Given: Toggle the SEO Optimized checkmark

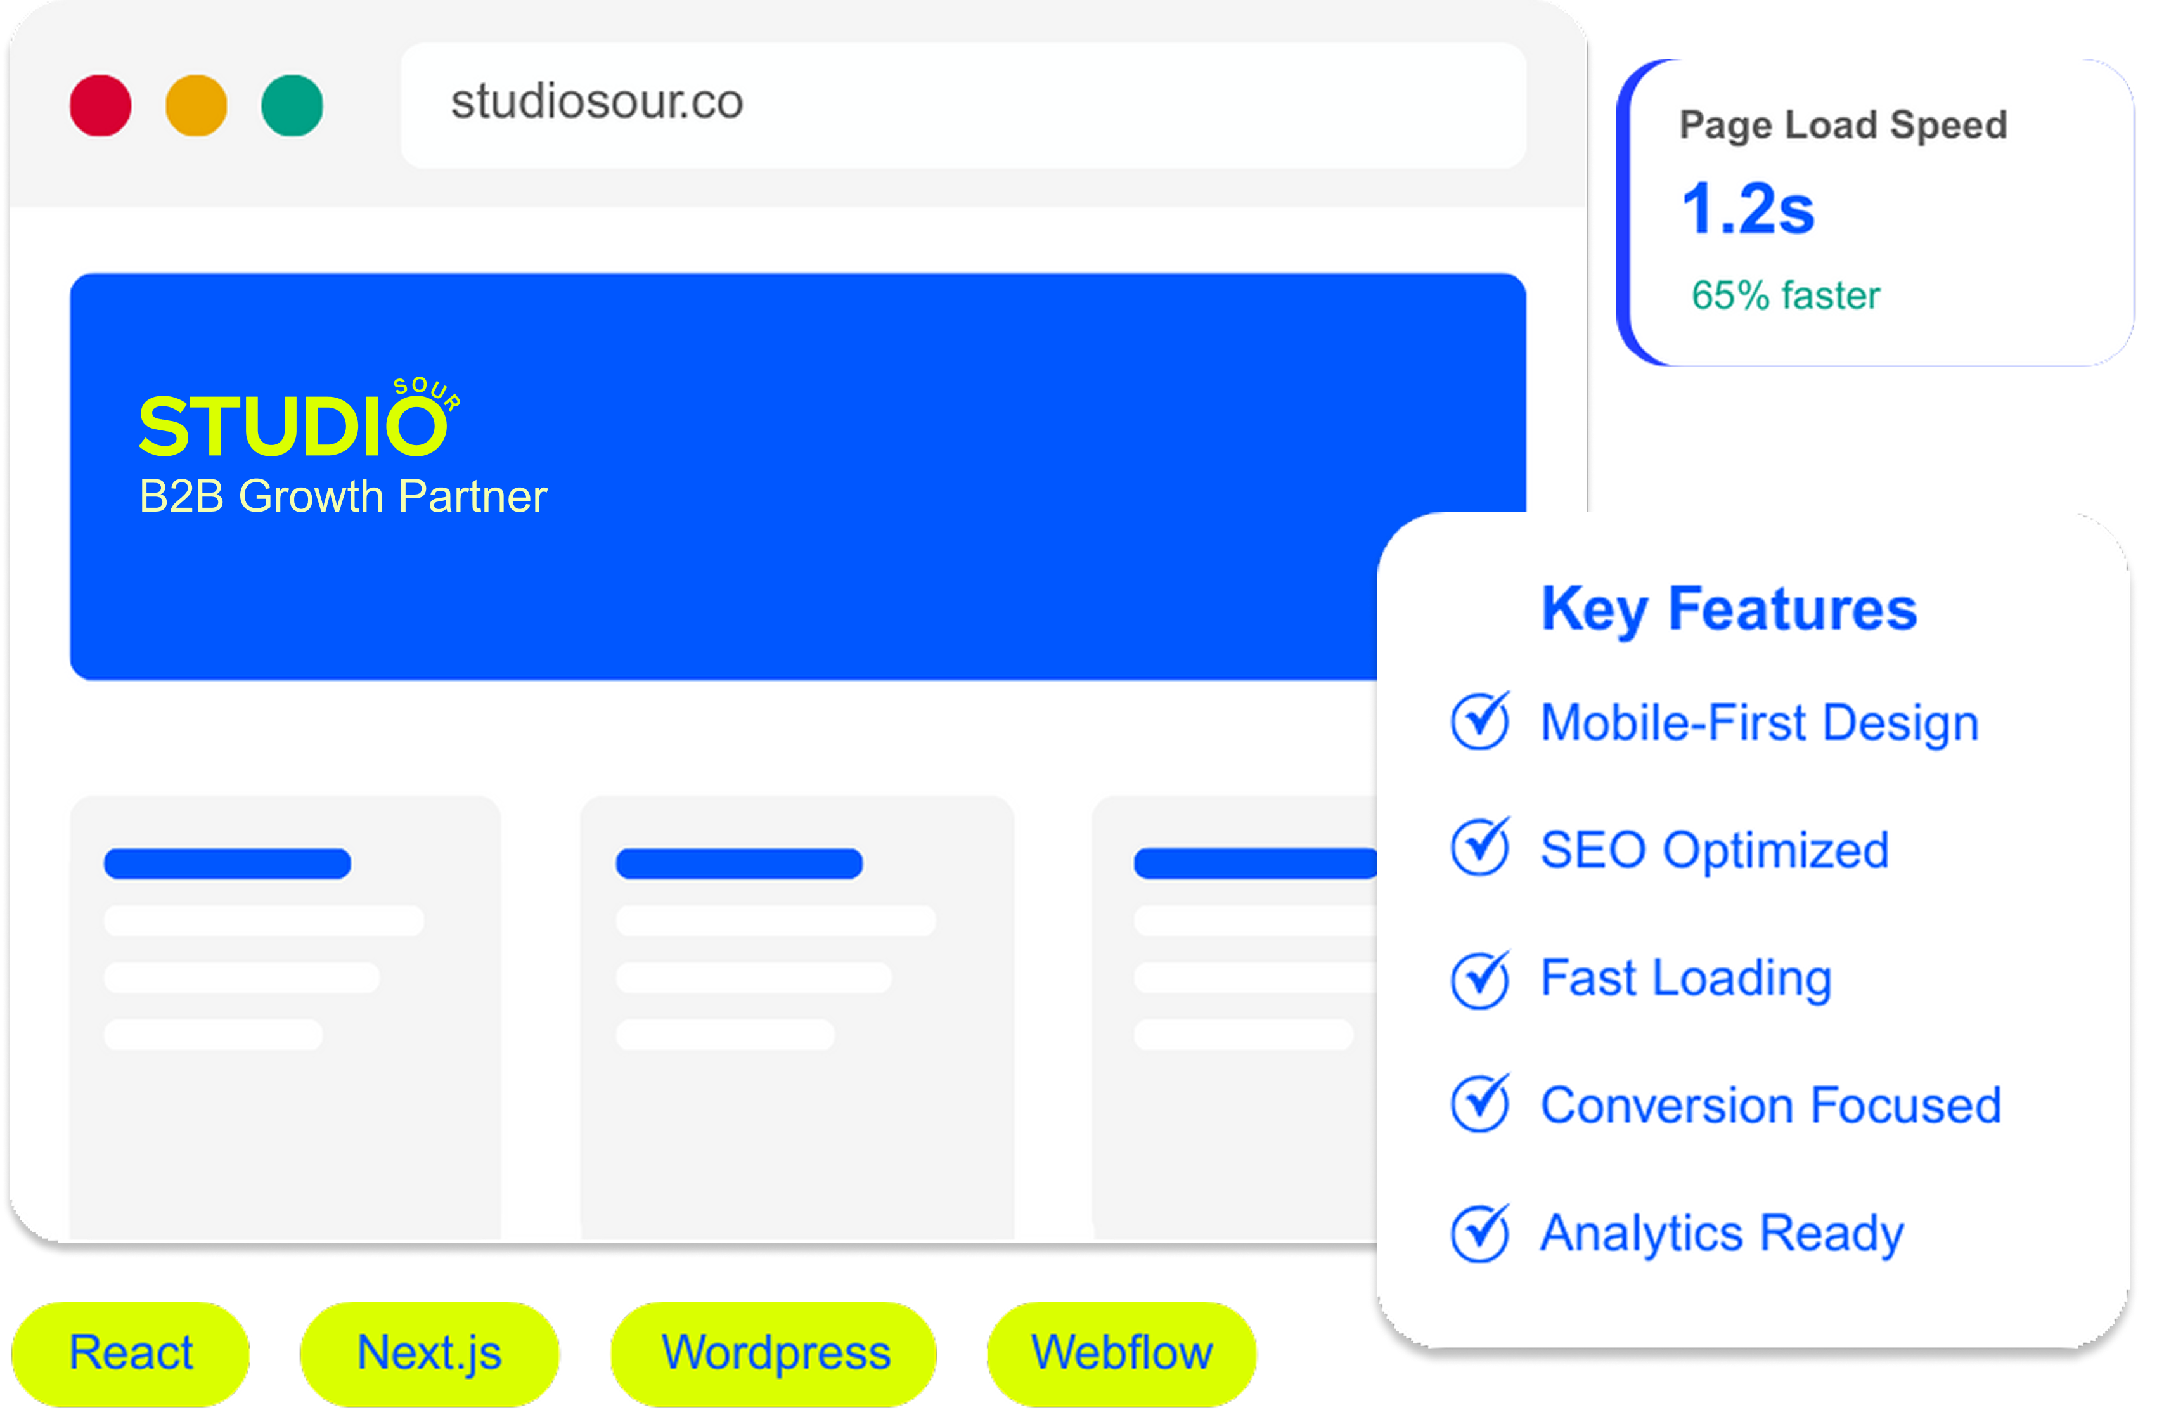Looking at the screenshot, I should 1480,847.
